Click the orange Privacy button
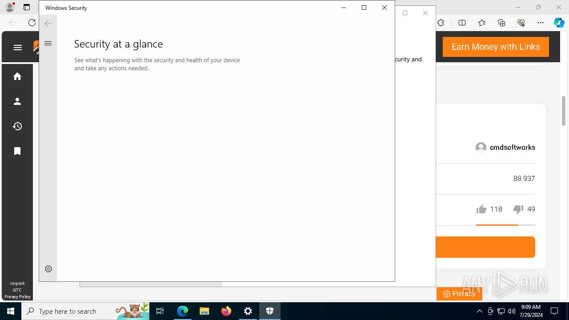The image size is (569, 320). 459,294
